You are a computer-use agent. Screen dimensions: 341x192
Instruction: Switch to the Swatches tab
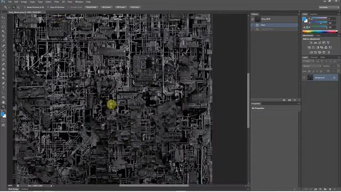pyautogui.click(x=314, y=14)
